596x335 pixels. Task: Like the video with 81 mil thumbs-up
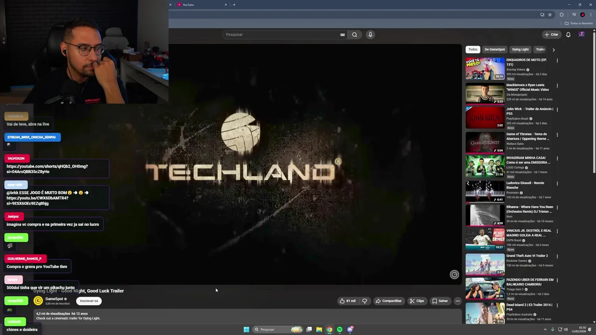click(x=347, y=301)
